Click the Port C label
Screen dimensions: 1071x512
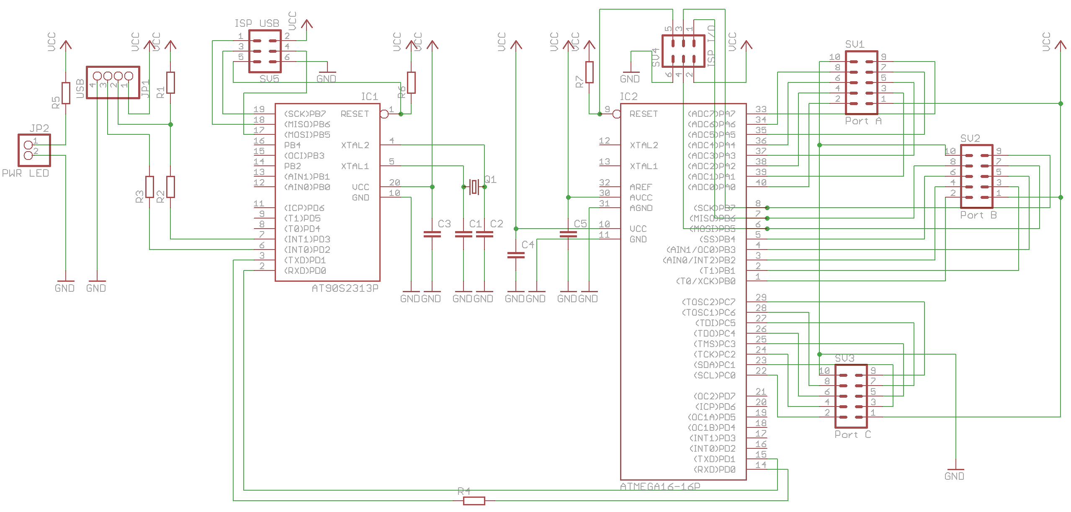pos(853,435)
